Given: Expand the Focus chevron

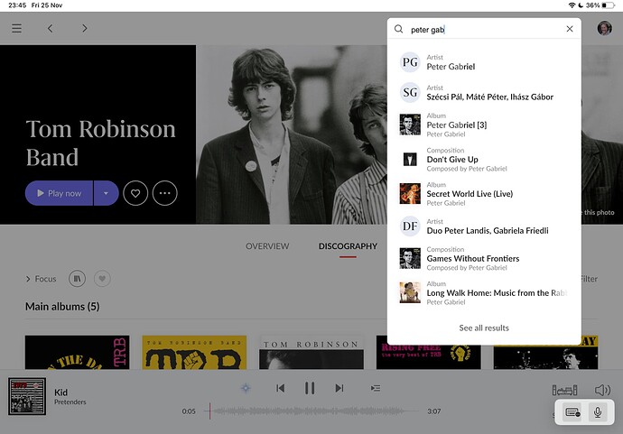Looking at the screenshot, I should (28, 279).
